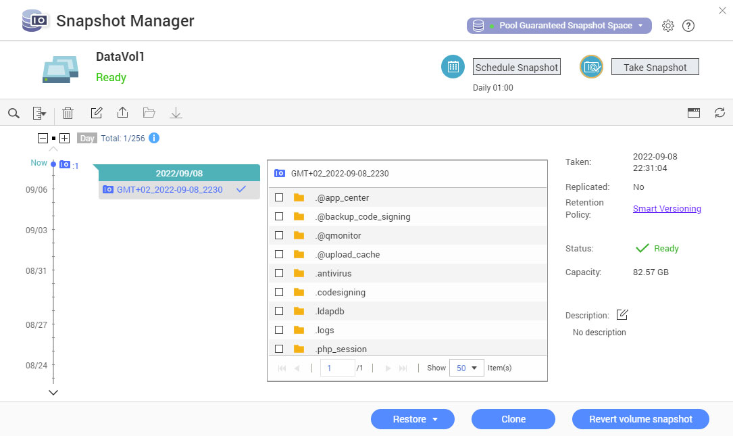The height and width of the screenshot is (436, 733).
Task: Click the search magnifier icon in toolbar
Action: (x=14, y=113)
